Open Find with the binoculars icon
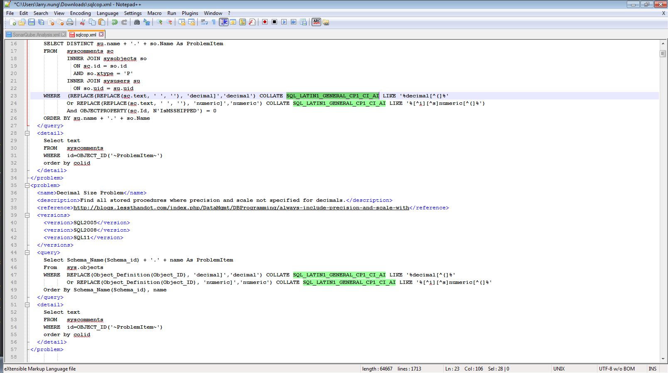This screenshot has height=373, width=668. point(137,22)
